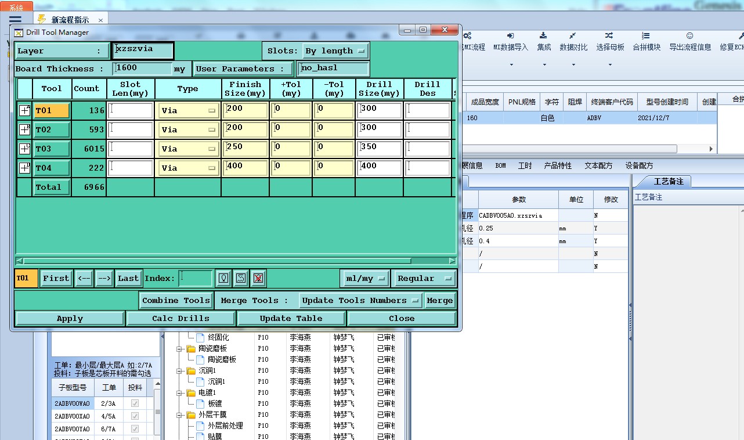The width and height of the screenshot is (744, 440).
Task: Open the 产品特性 tab
Action: (x=558, y=165)
